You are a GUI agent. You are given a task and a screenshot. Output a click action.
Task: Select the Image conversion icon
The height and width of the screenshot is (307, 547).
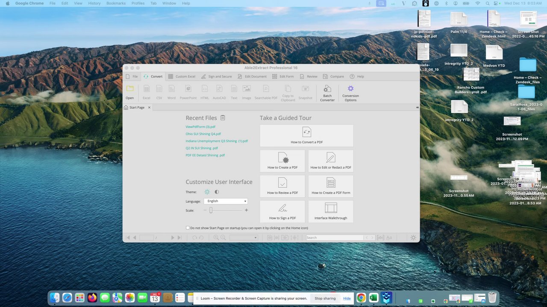click(x=247, y=92)
